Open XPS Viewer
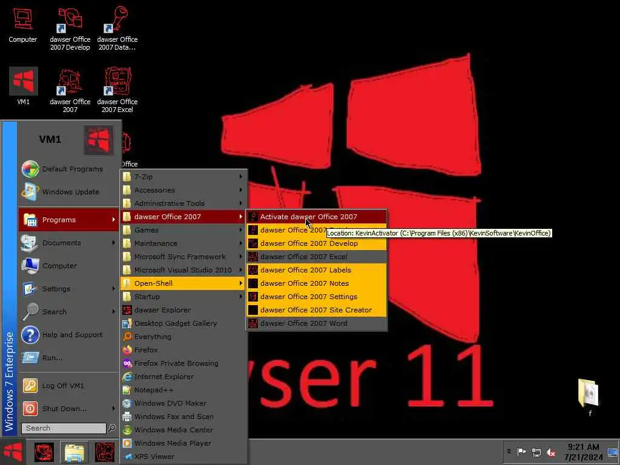The width and height of the screenshot is (620, 465). coord(183,457)
